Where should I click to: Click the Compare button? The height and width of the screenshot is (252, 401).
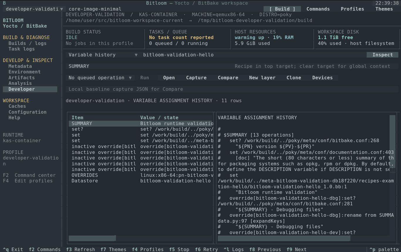(x=228, y=78)
